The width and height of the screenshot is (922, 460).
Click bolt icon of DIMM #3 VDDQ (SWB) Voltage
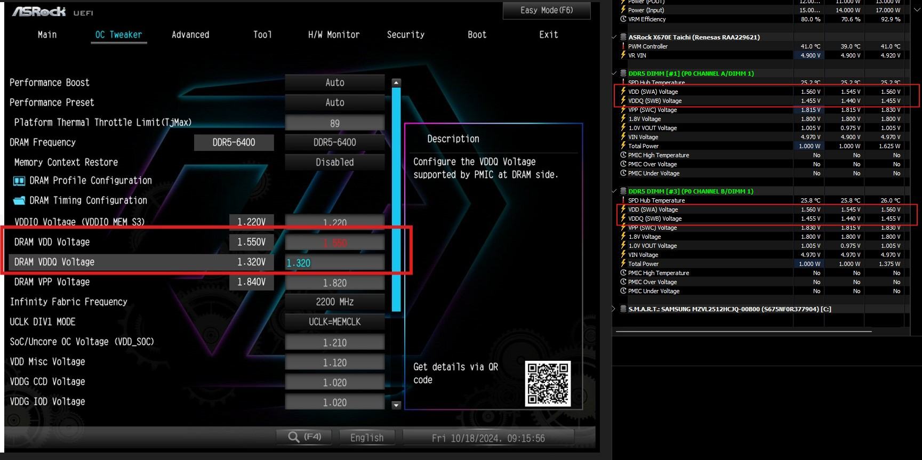point(623,219)
